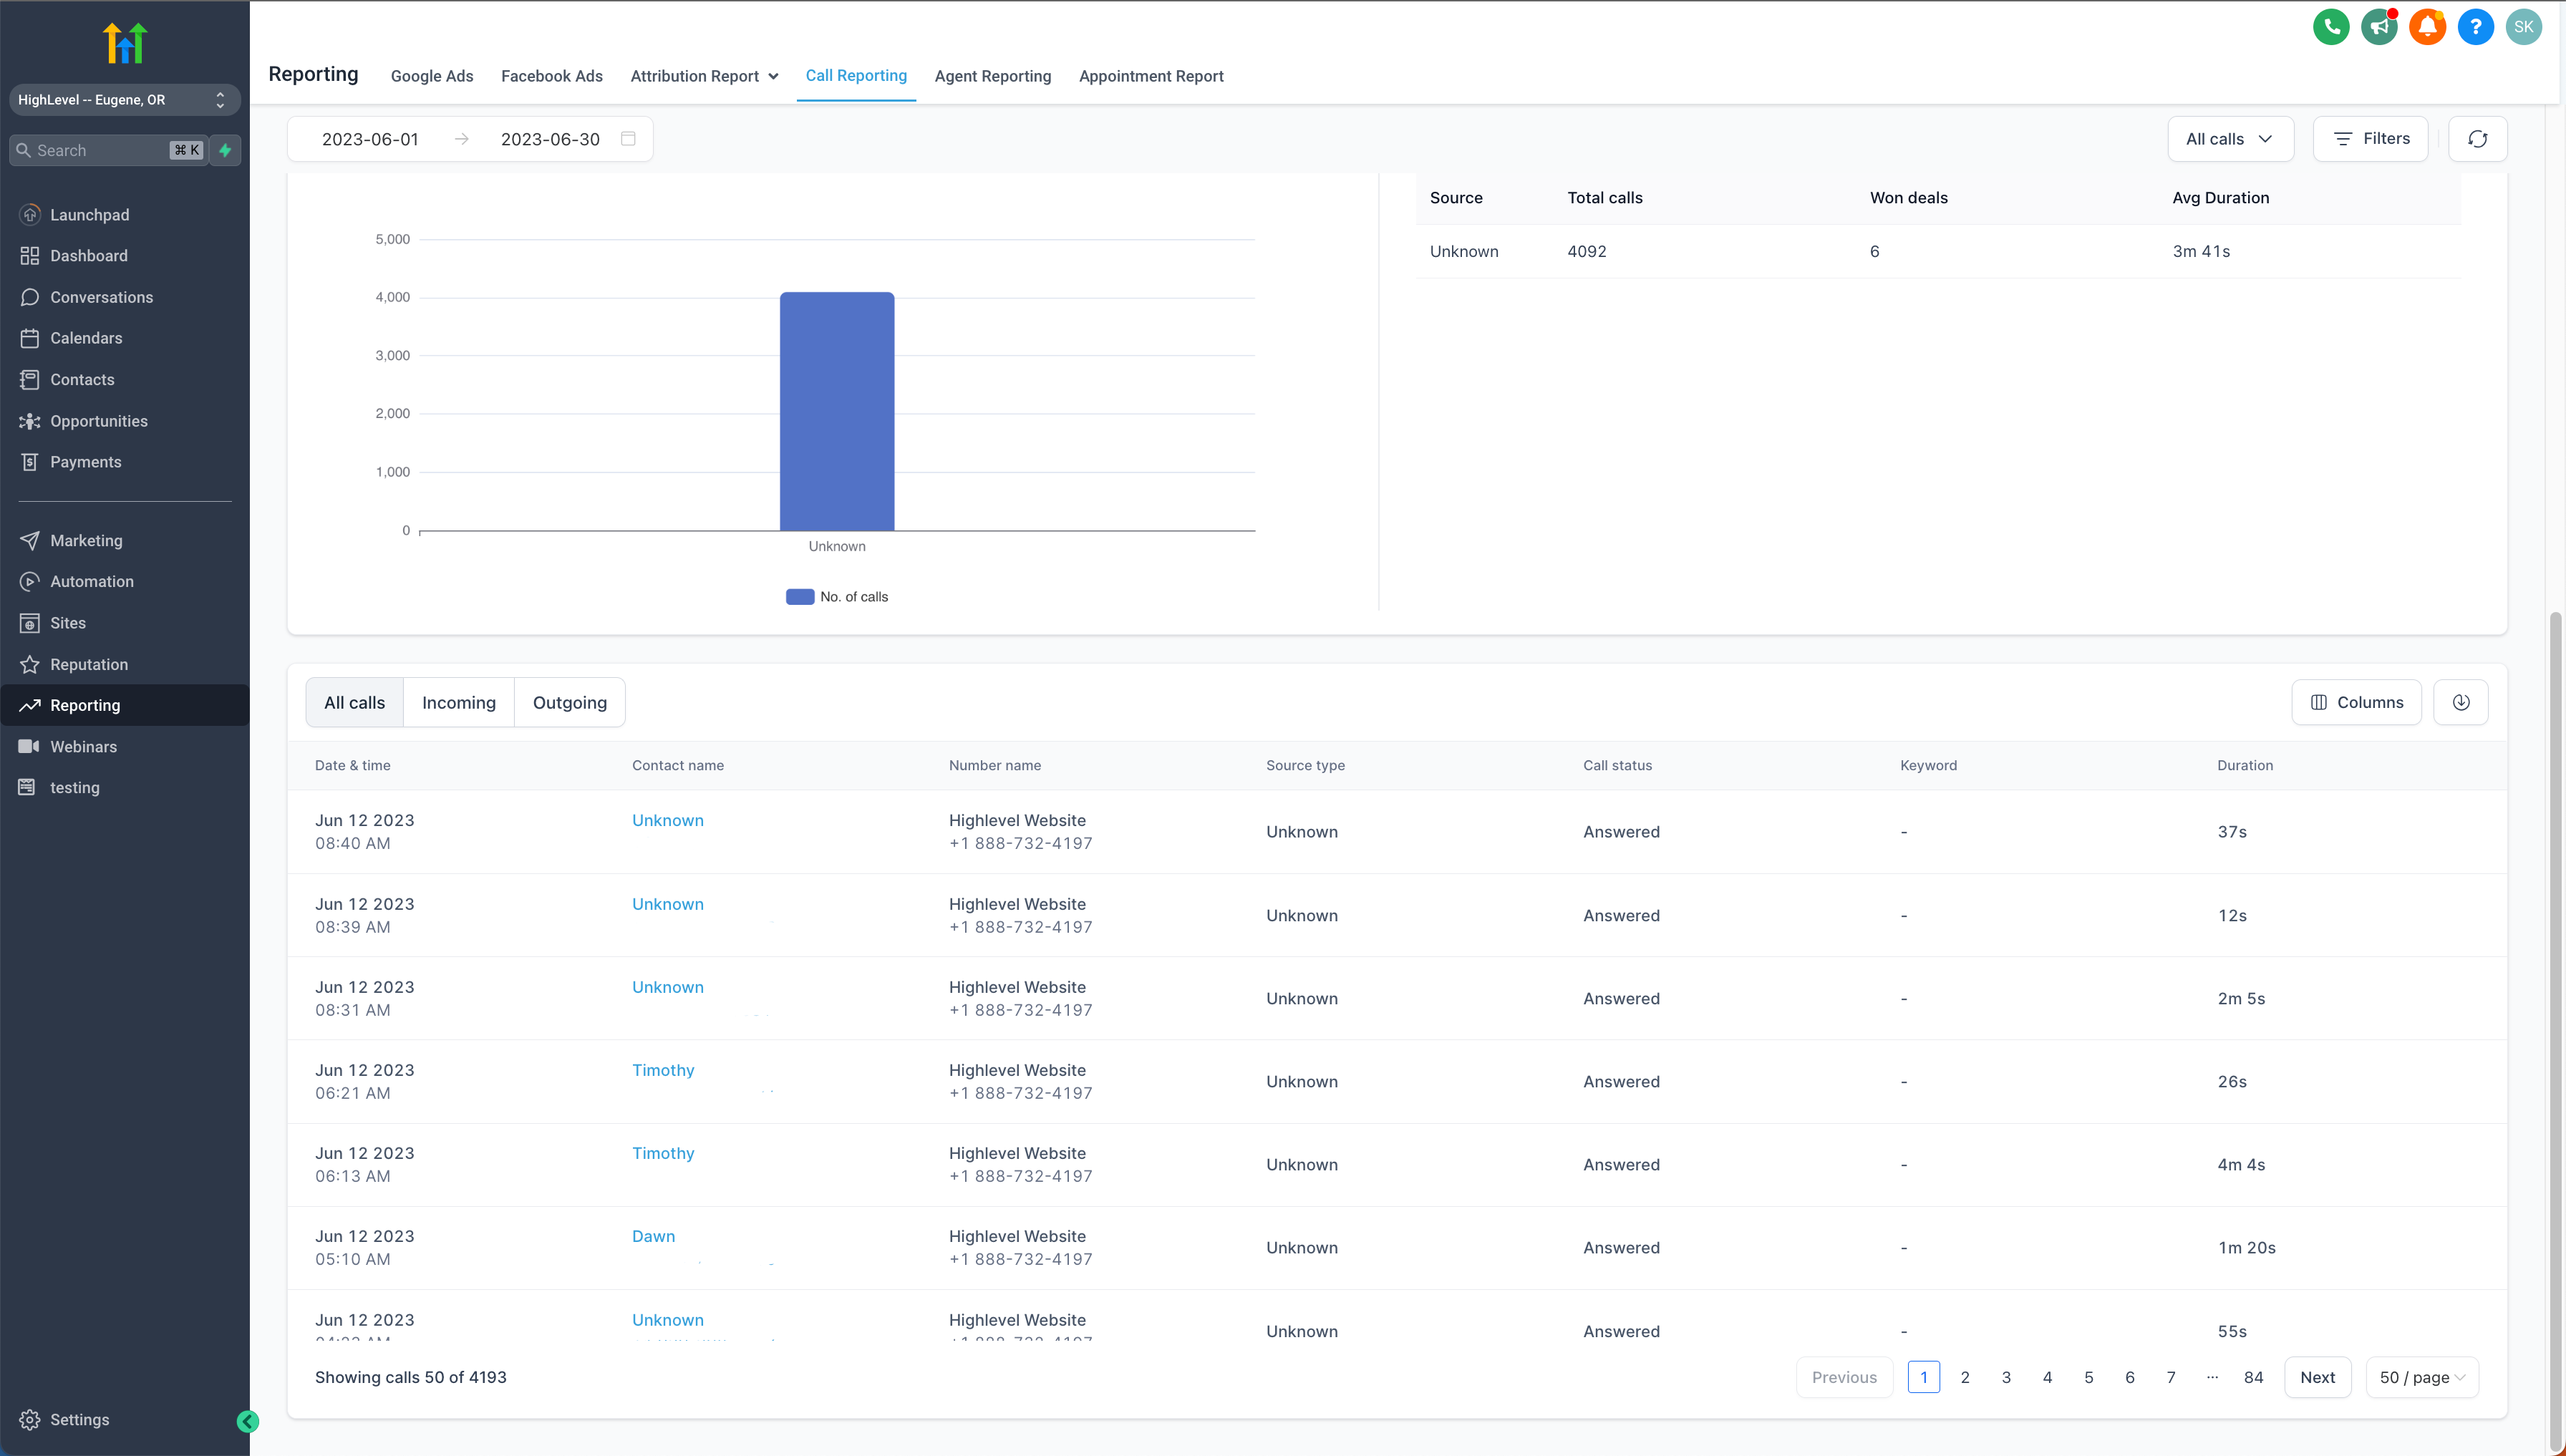The image size is (2566, 1456).
Task: Click the blue help question mark
Action: click(2475, 27)
